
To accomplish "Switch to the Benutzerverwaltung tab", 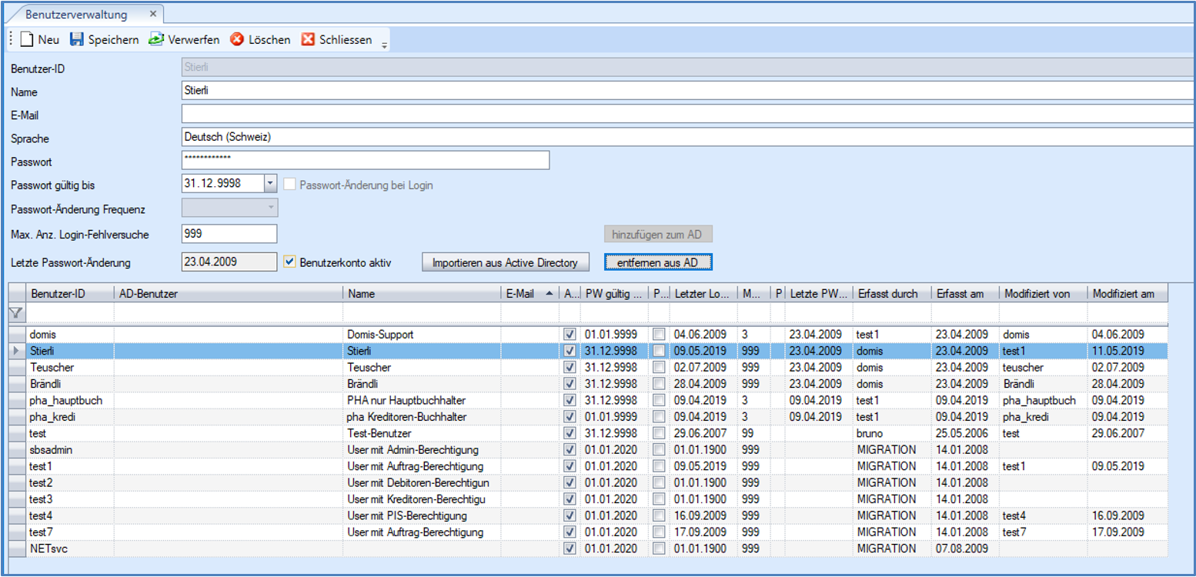I will pyautogui.click(x=76, y=15).
